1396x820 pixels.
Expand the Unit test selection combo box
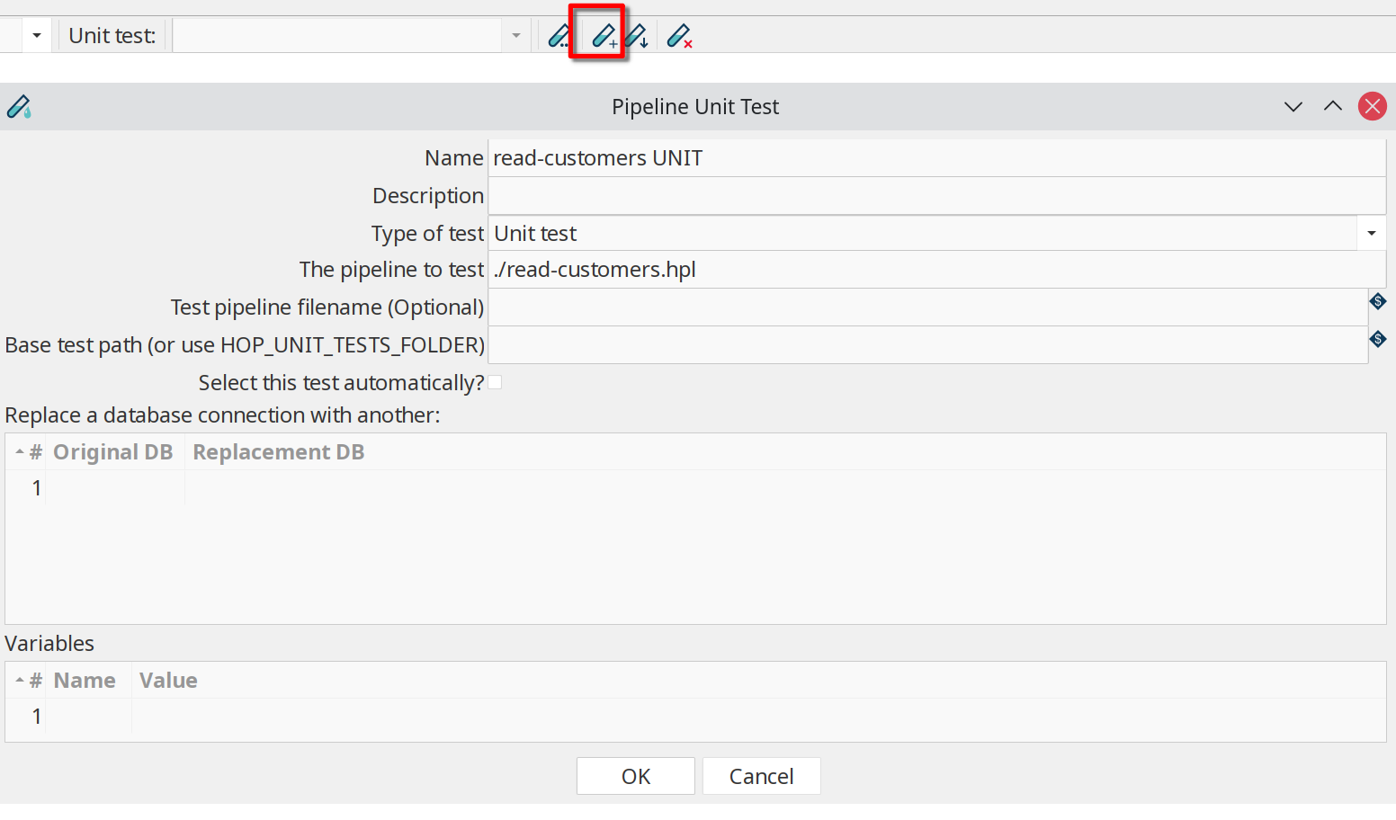click(515, 36)
